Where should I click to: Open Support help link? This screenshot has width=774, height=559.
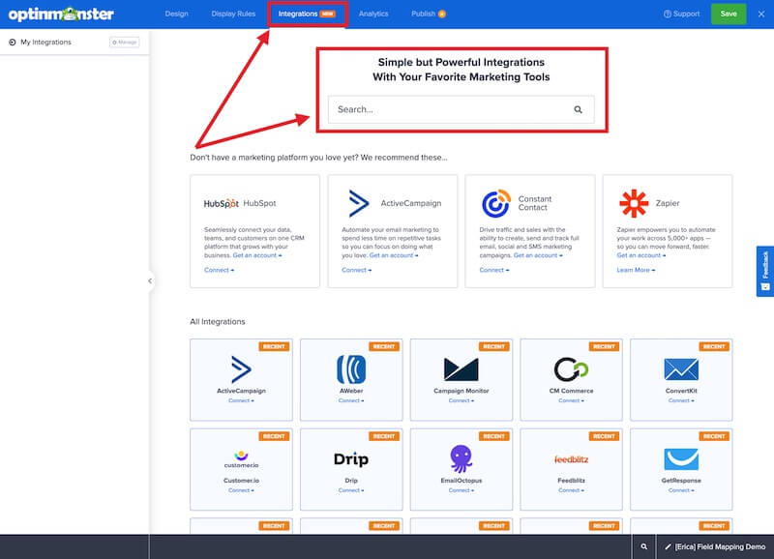(x=681, y=14)
